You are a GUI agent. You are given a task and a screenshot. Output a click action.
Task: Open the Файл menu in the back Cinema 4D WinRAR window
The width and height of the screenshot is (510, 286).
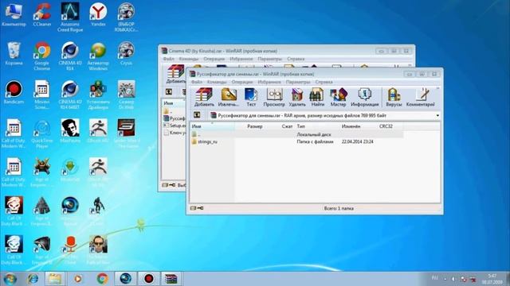(x=168, y=59)
